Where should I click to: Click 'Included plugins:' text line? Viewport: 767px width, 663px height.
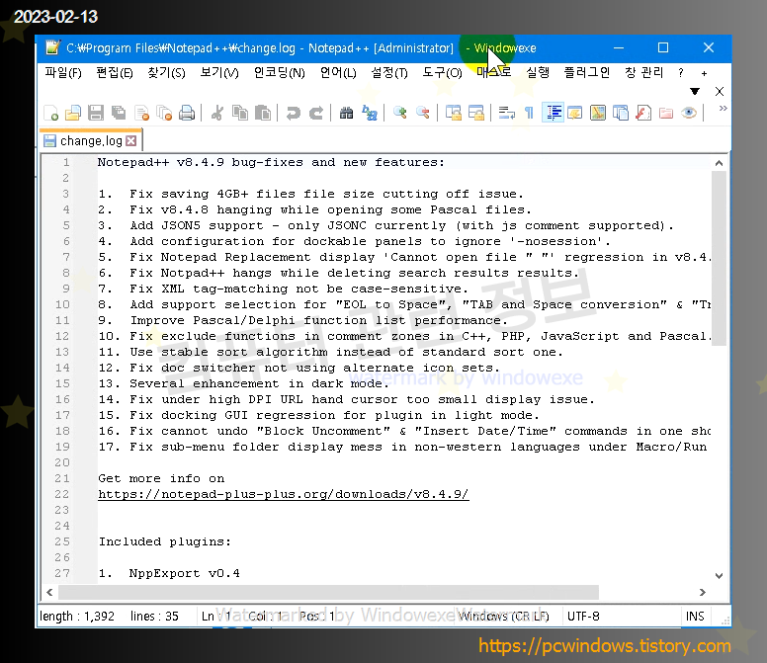tap(165, 541)
